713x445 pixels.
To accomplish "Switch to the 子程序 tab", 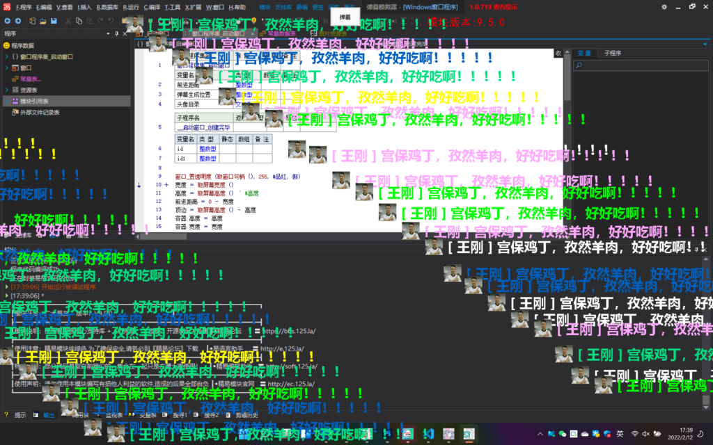I will point(613,53).
